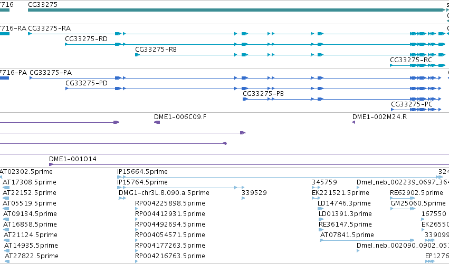Image resolution: width=449 pixels, height=264 pixels.
Task: Select EST RP004225898.5prime
Action: click(x=170, y=203)
